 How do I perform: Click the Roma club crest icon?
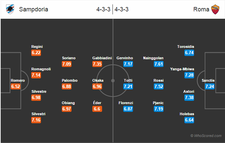pyautogui.click(x=215, y=9)
